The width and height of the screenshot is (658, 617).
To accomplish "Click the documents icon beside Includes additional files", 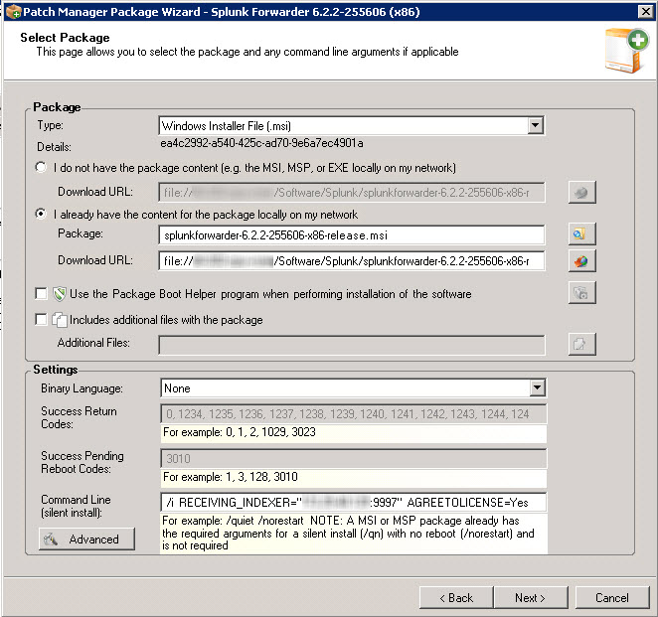I will pos(60,320).
